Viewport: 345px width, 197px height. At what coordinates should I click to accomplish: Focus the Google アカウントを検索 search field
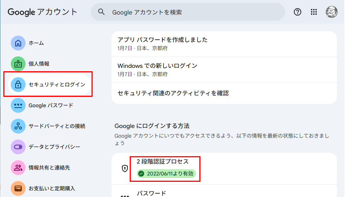click(188, 12)
